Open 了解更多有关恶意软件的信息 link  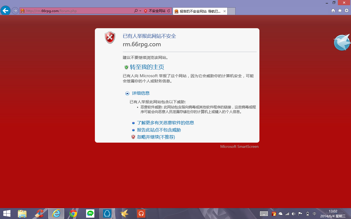click(166, 123)
